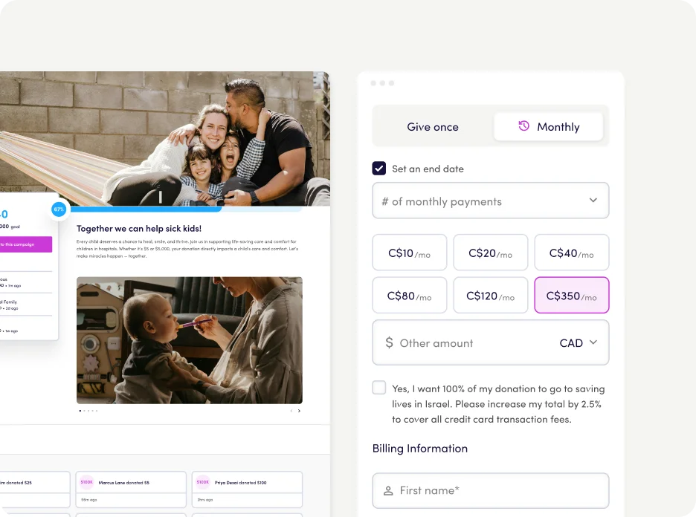The height and width of the screenshot is (517, 696).
Task: Open the CAD currency dropdown
Action: 579,343
